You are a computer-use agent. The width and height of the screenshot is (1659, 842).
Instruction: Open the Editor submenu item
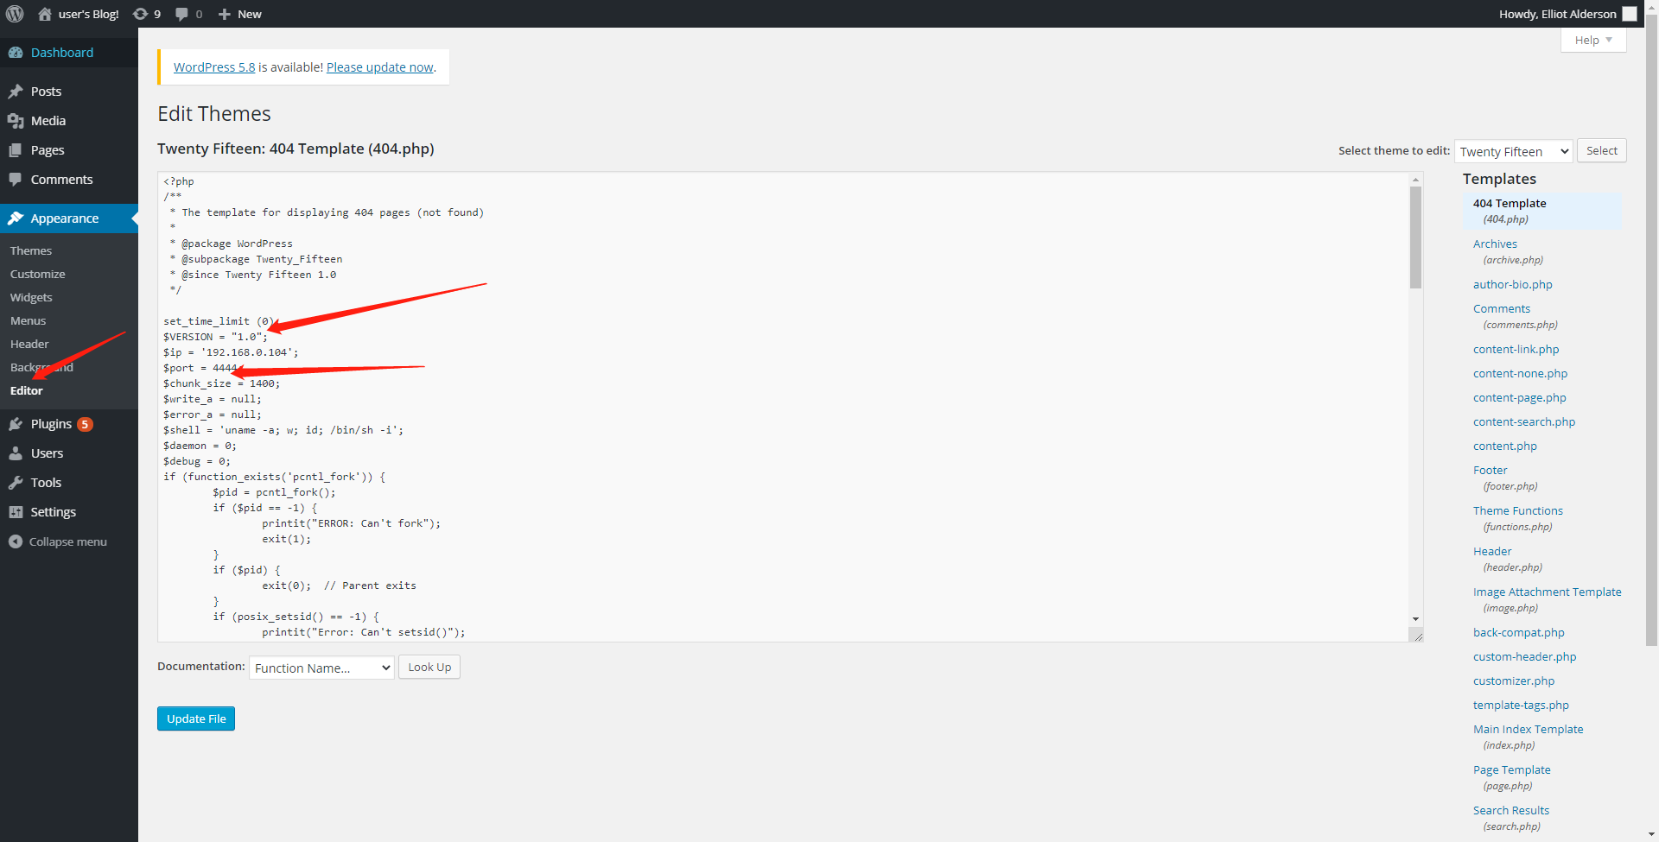tap(27, 390)
